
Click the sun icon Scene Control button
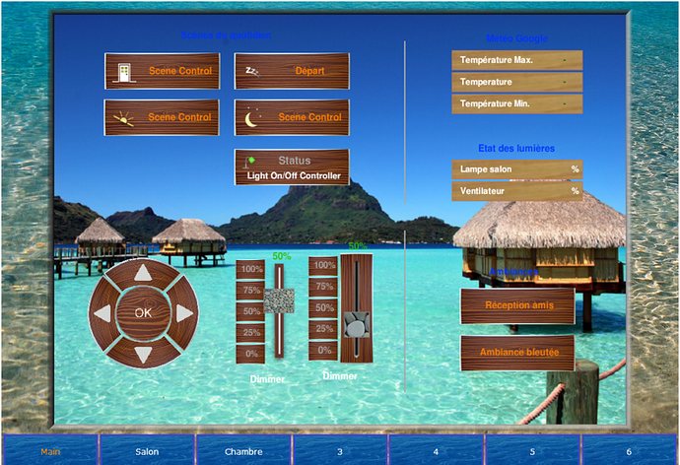162,117
